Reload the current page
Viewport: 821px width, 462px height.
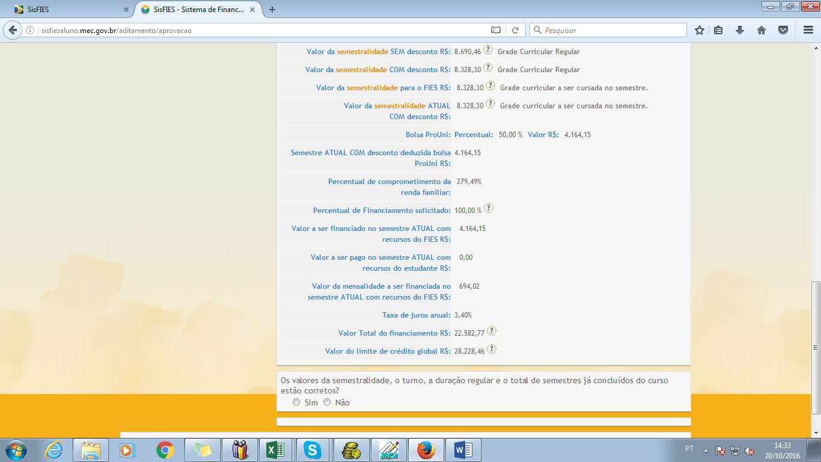515,30
